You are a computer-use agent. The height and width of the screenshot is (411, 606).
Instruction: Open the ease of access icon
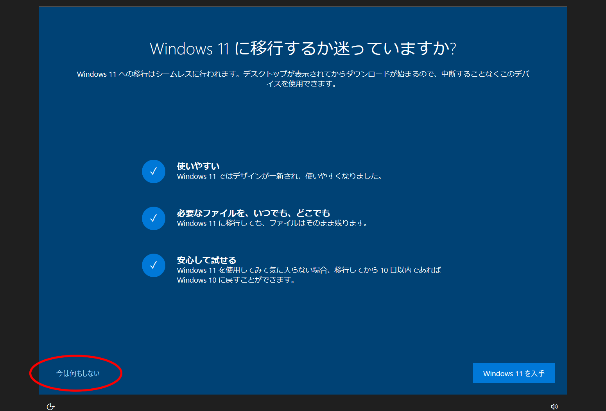pyautogui.click(x=50, y=407)
